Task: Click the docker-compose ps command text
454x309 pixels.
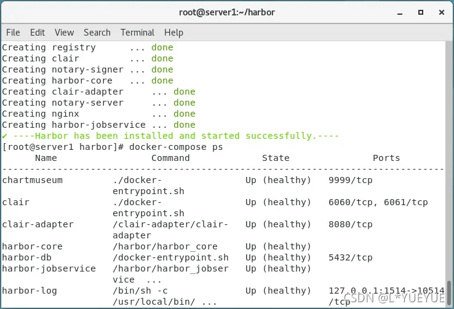Action: click(x=176, y=147)
